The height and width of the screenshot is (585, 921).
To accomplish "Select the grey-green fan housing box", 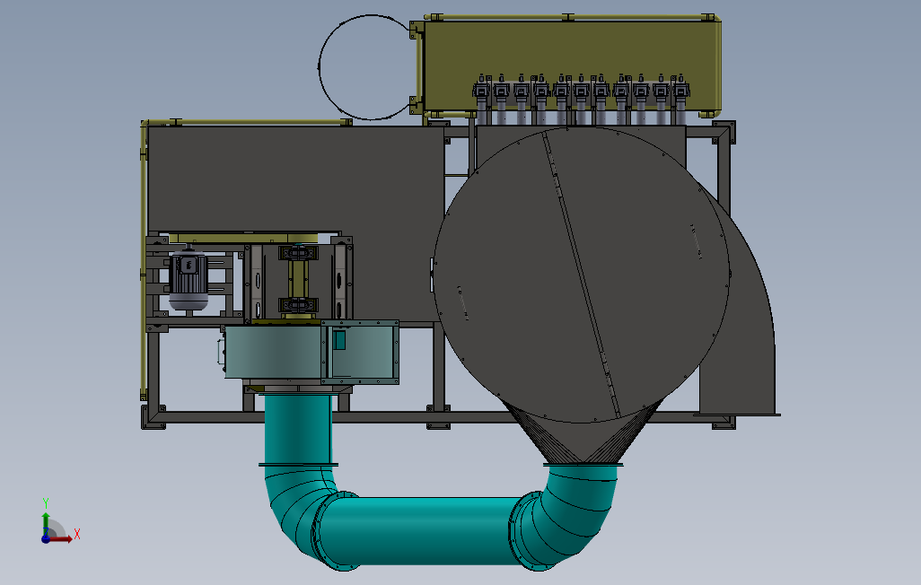I will point(311,353).
